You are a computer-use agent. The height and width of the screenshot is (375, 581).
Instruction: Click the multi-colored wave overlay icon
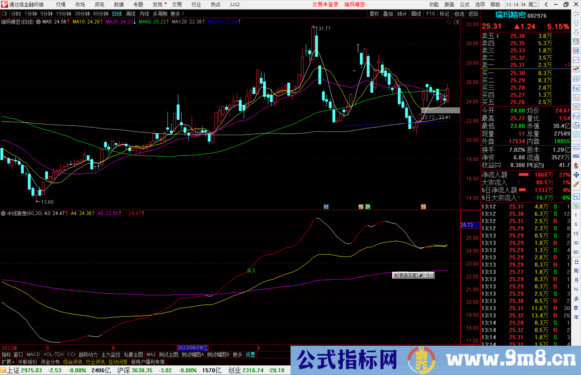point(576,147)
